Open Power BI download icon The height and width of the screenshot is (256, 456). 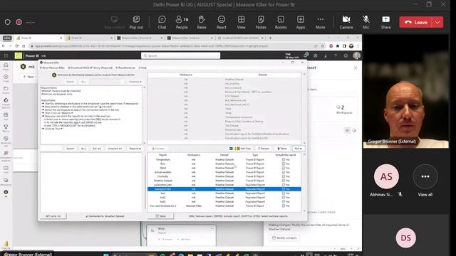[x=326, y=55]
